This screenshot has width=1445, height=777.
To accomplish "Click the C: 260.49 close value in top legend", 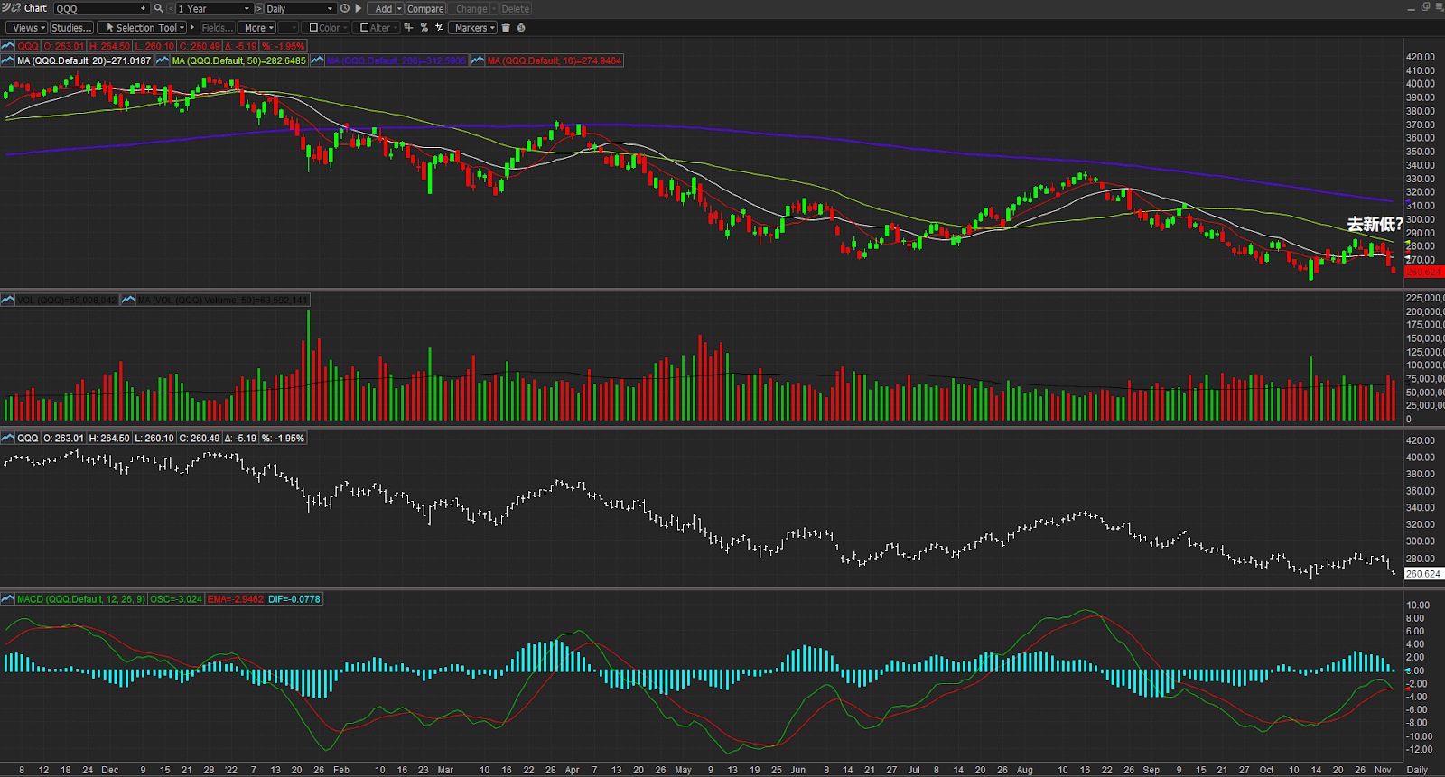I will (200, 46).
